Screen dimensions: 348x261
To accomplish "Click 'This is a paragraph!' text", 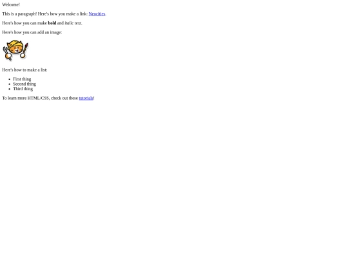I will [19, 14].
